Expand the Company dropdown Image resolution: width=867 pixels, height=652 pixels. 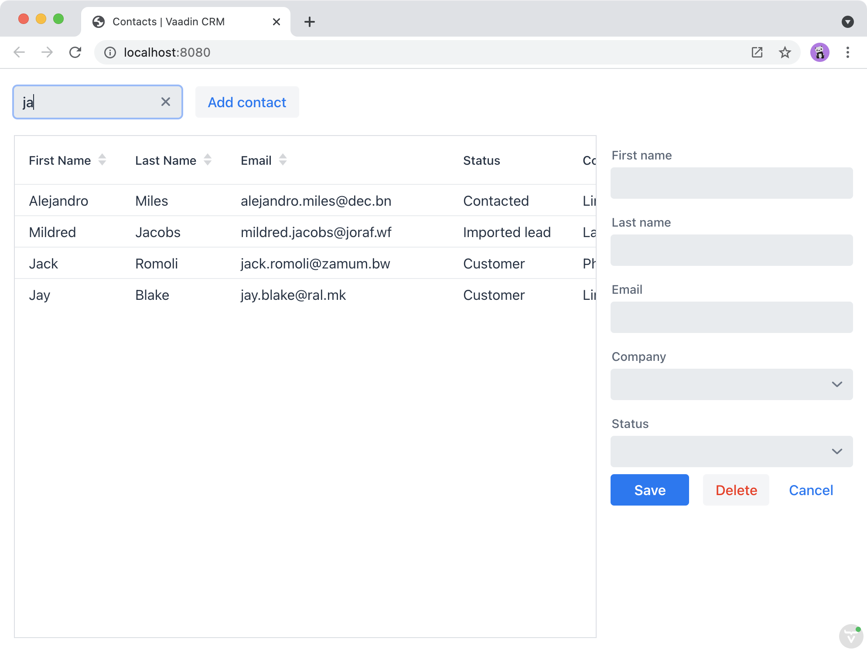pyautogui.click(x=836, y=384)
